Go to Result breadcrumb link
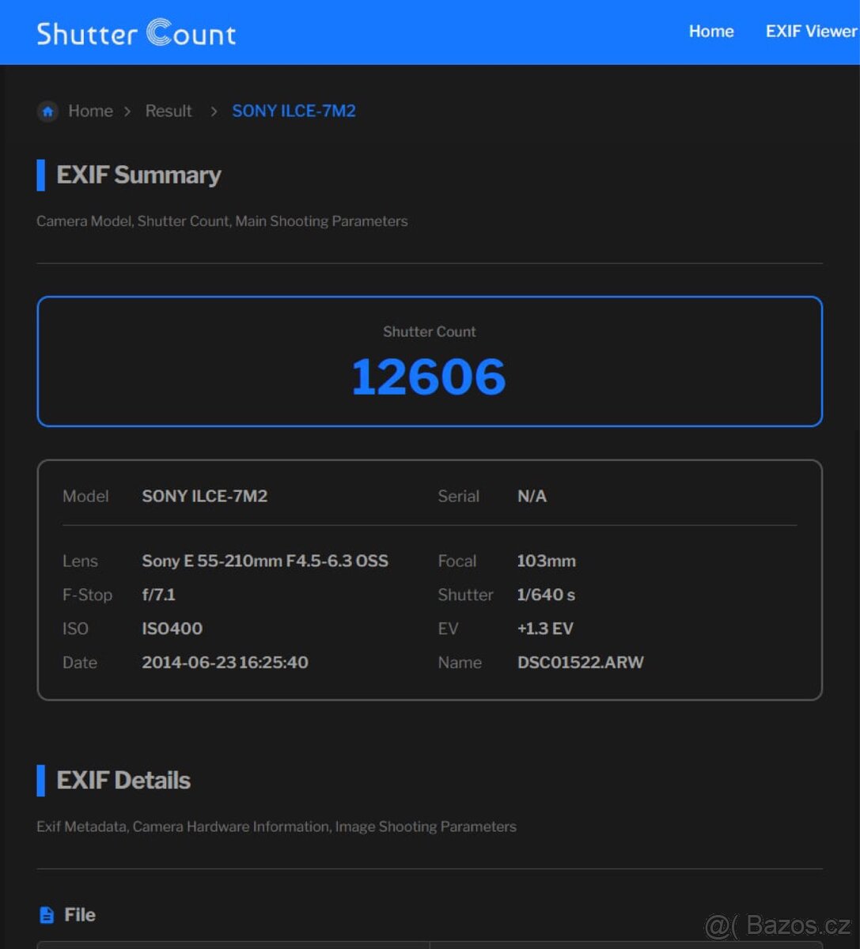860x949 pixels. pyautogui.click(x=169, y=111)
